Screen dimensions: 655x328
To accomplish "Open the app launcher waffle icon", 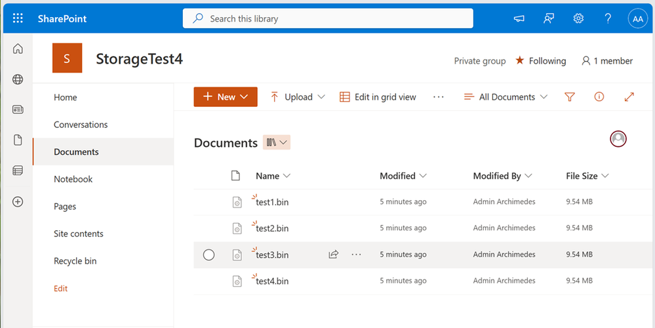I will click(x=18, y=18).
